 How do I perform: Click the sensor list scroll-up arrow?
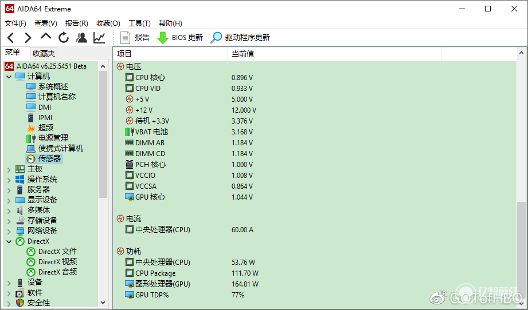click(521, 53)
